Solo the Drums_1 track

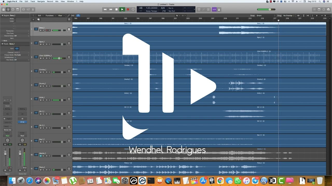click(x=43, y=86)
